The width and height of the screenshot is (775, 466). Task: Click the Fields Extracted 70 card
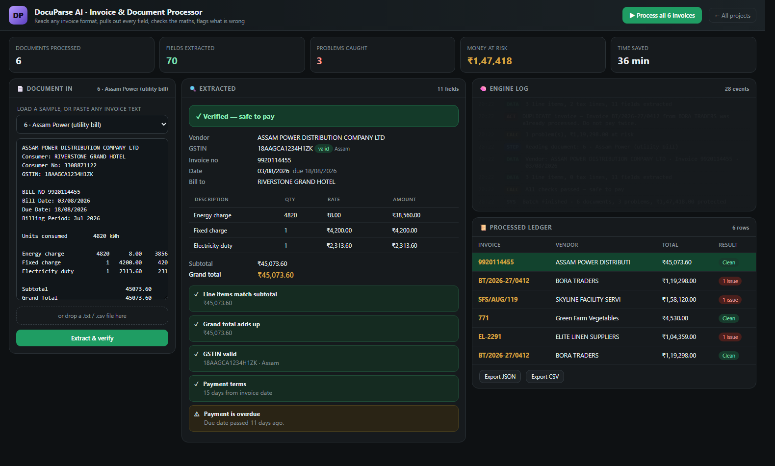pos(232,54)
